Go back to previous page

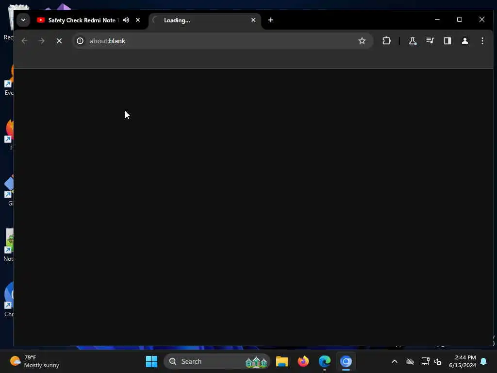[24, 41]
